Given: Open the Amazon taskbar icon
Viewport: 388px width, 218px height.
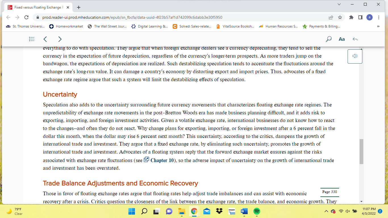Looking at the screenshot, I should coord(232,211).
